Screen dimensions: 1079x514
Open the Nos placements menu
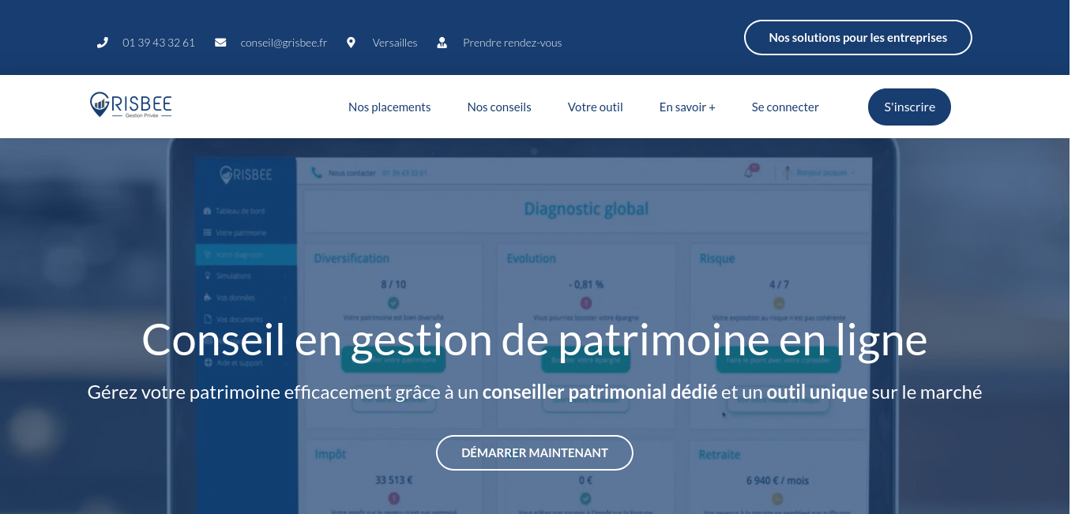389,107
